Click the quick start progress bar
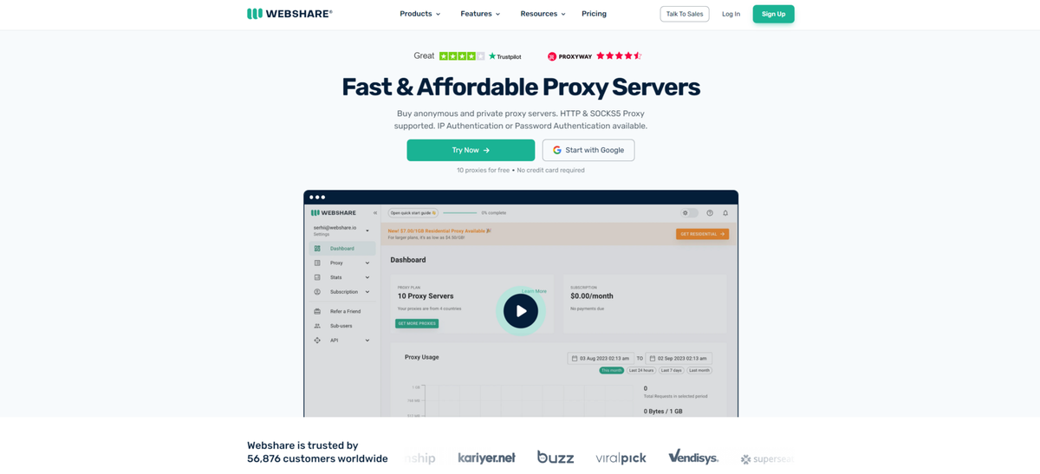1040x474 pixels. coord(460,212)
